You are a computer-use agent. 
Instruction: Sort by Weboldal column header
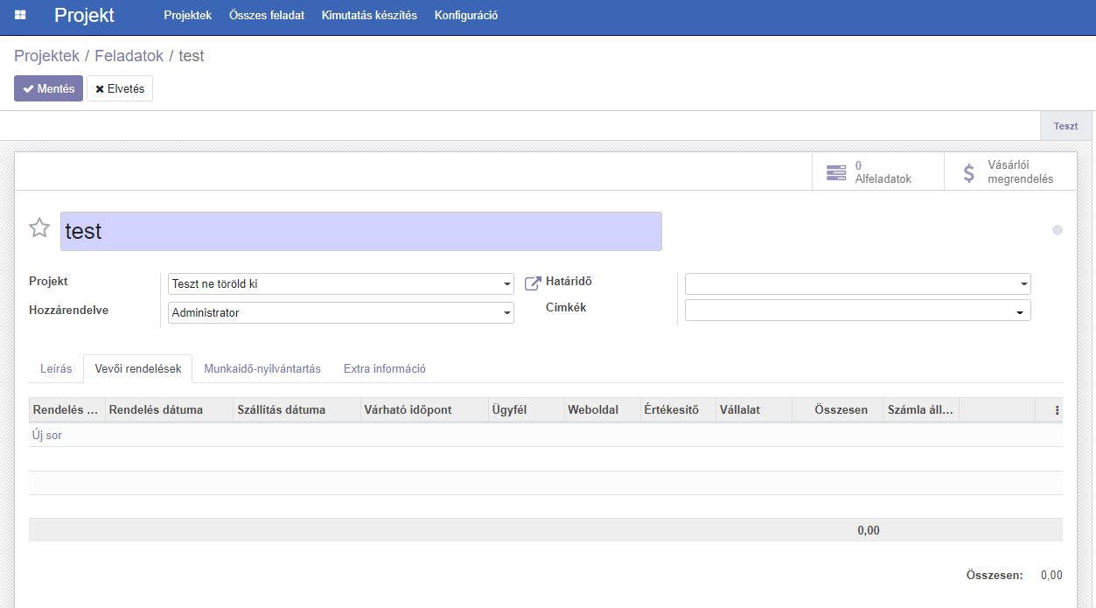click(602, 410)
